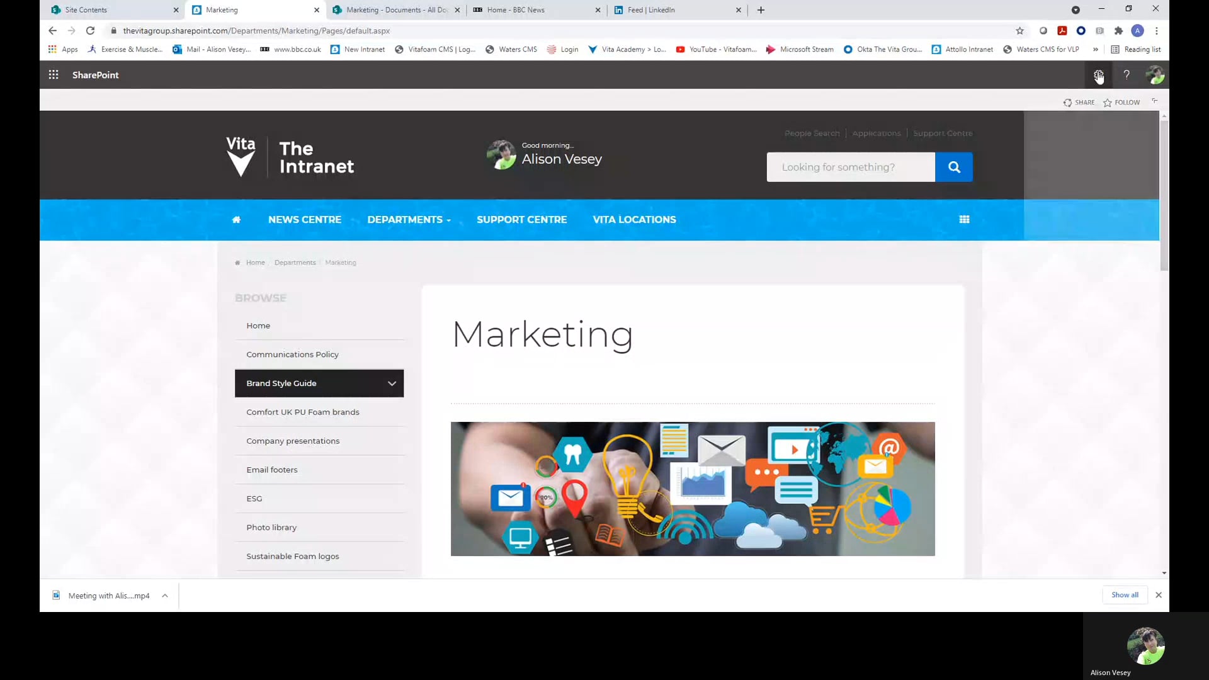Open the Support Centre menu item
The height and width of the screenshot is (680, 1209).
pos(521,220)
